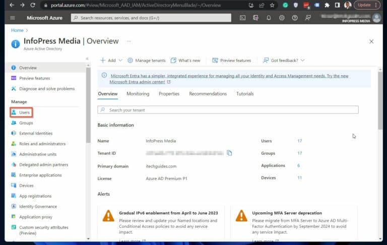Screen dimensions: 387x245
Task: Switch to the Tutorials tab
Action: (245, 94)
